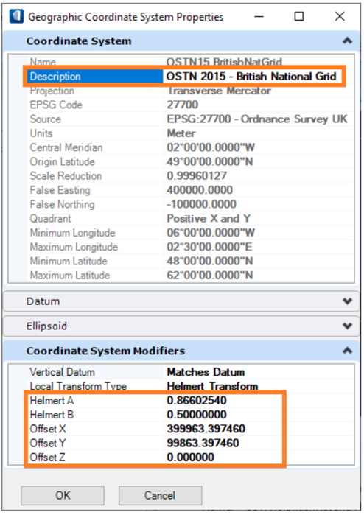Click the EPSG:27700 - Ordnance Survey UK value
The width and height of the screenshot is (364, 515).
(x=257, y=119)
